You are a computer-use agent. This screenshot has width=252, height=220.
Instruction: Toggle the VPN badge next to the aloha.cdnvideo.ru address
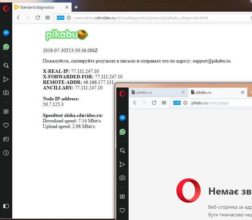61,18
